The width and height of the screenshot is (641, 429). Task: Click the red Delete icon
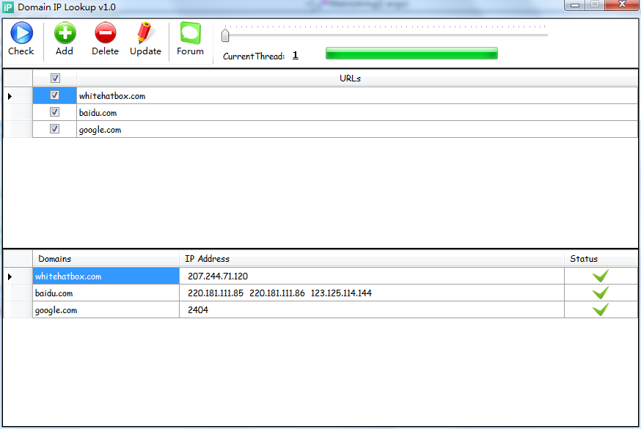(105, 33)
